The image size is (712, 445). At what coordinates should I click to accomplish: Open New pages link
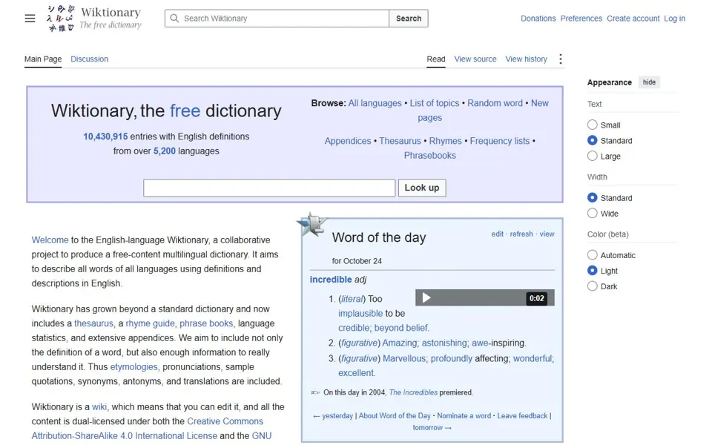coord(540,103)
